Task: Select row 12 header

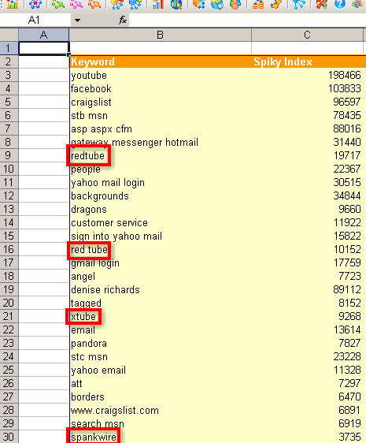Action: click(x=9, y=195)
